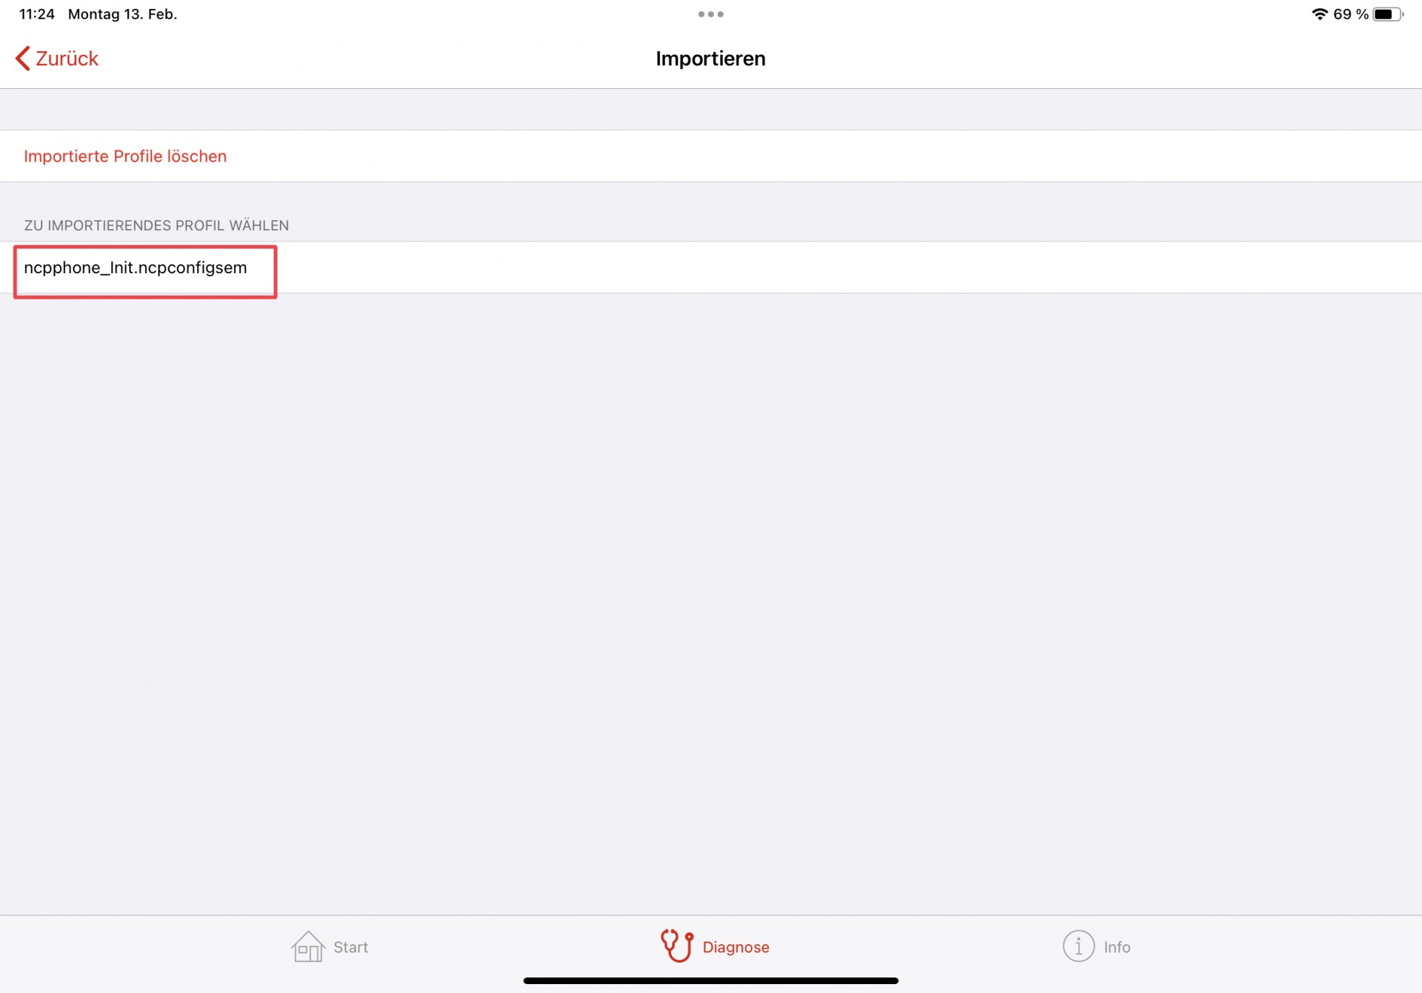1422x993 pixels.
Task: Tap the date Montag 13. Feb.
Action: (x=123, y=14)
